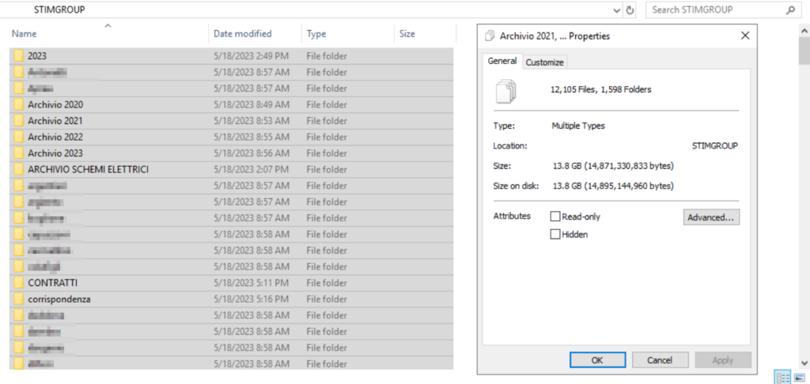Cancel the Properties dialog

tap(660, 360)
